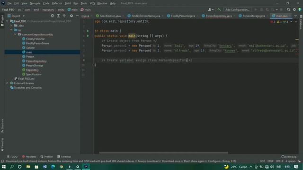Open Windows Start menu
The image size is (303, 170).
(3, 167)
